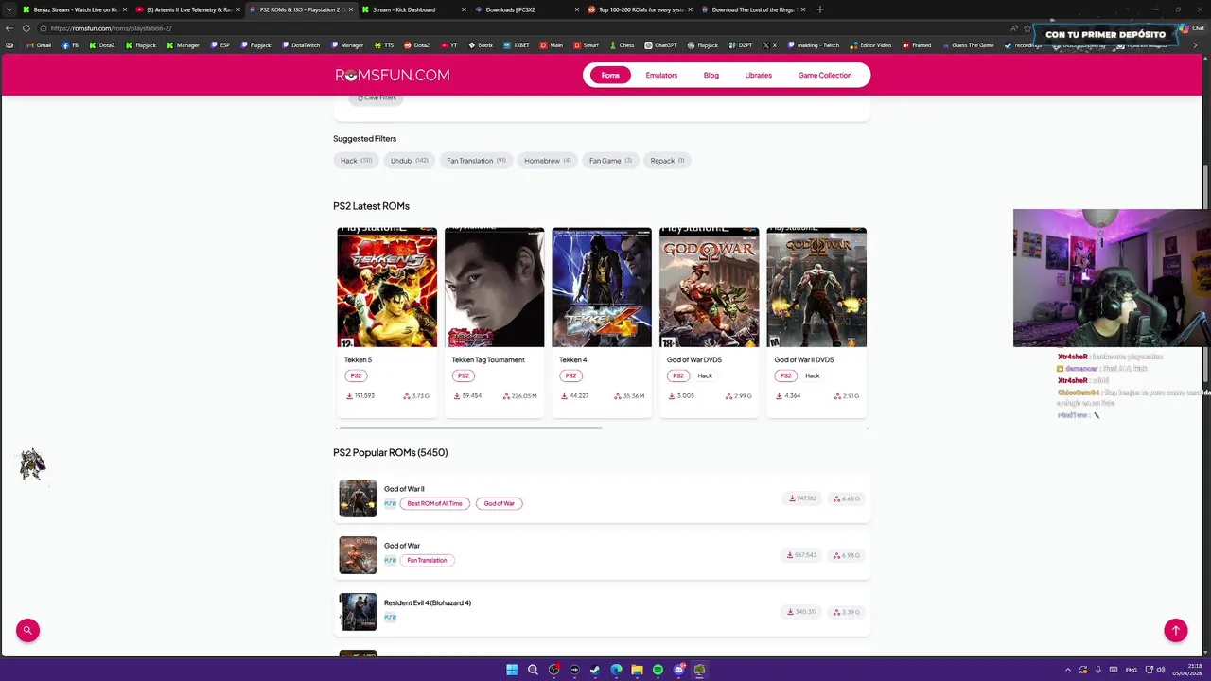
Task: Open the DotaTwitch bookmark
Action: (x=300, y=45)
